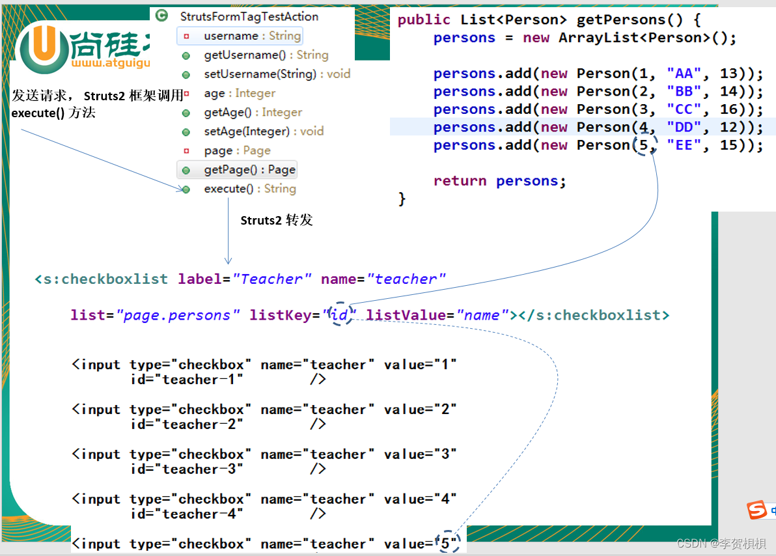
Task: Select the execute() : String method
Action: click(x=250, y=189)
